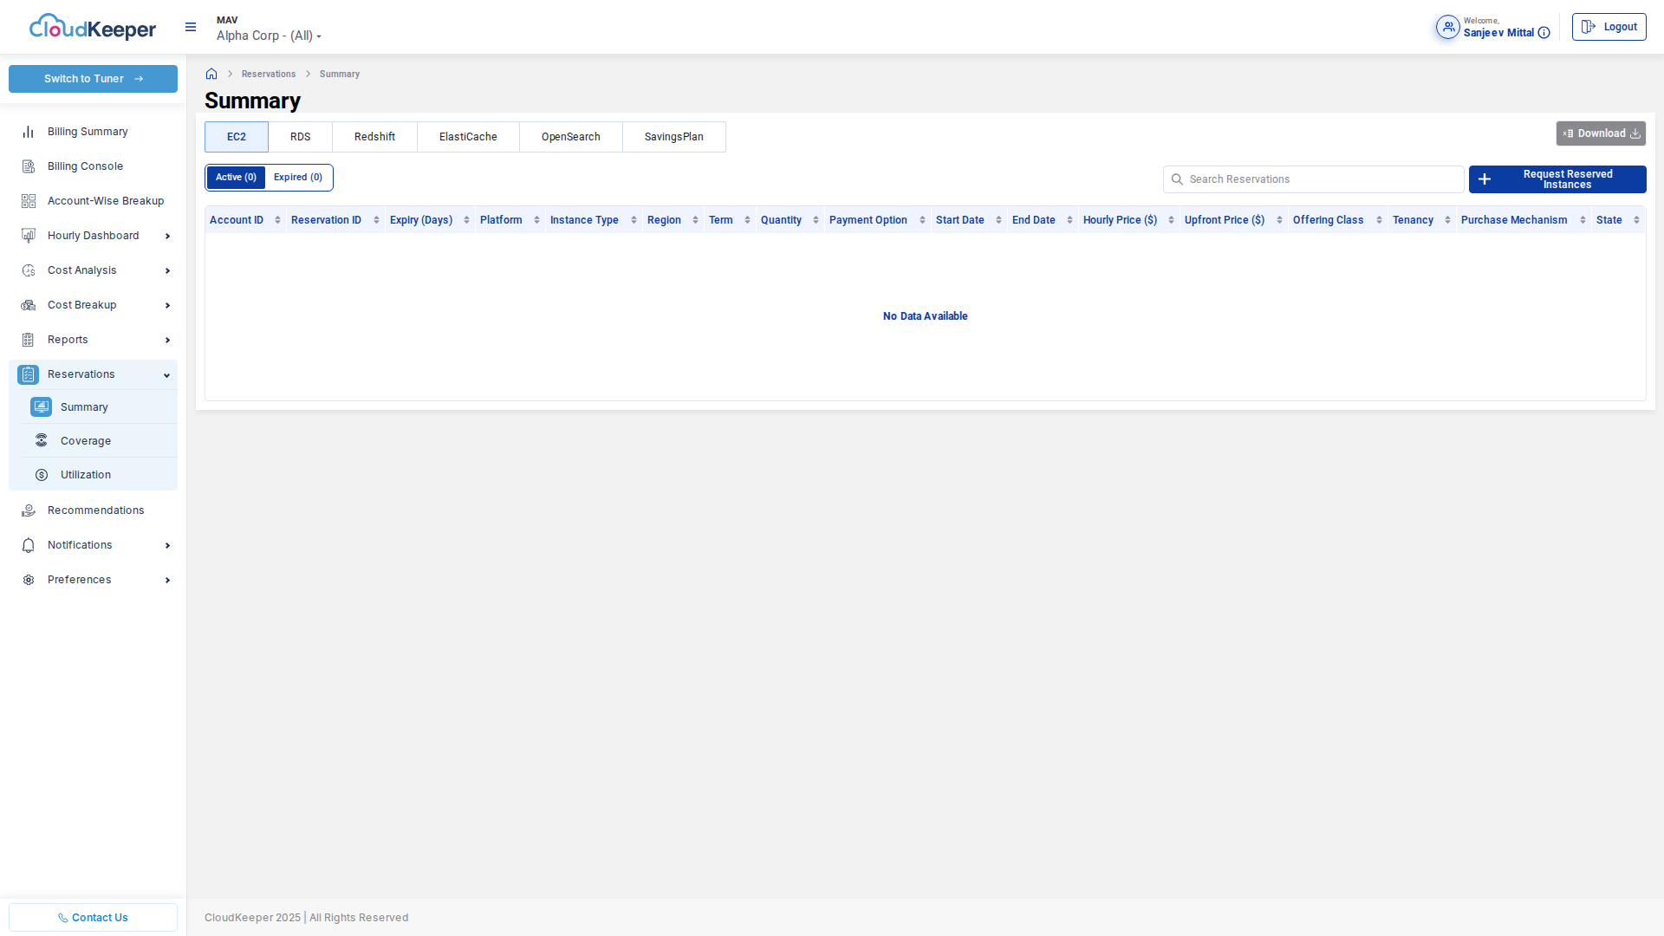Click the home breadcrumb icon

(x=211, y=75)
